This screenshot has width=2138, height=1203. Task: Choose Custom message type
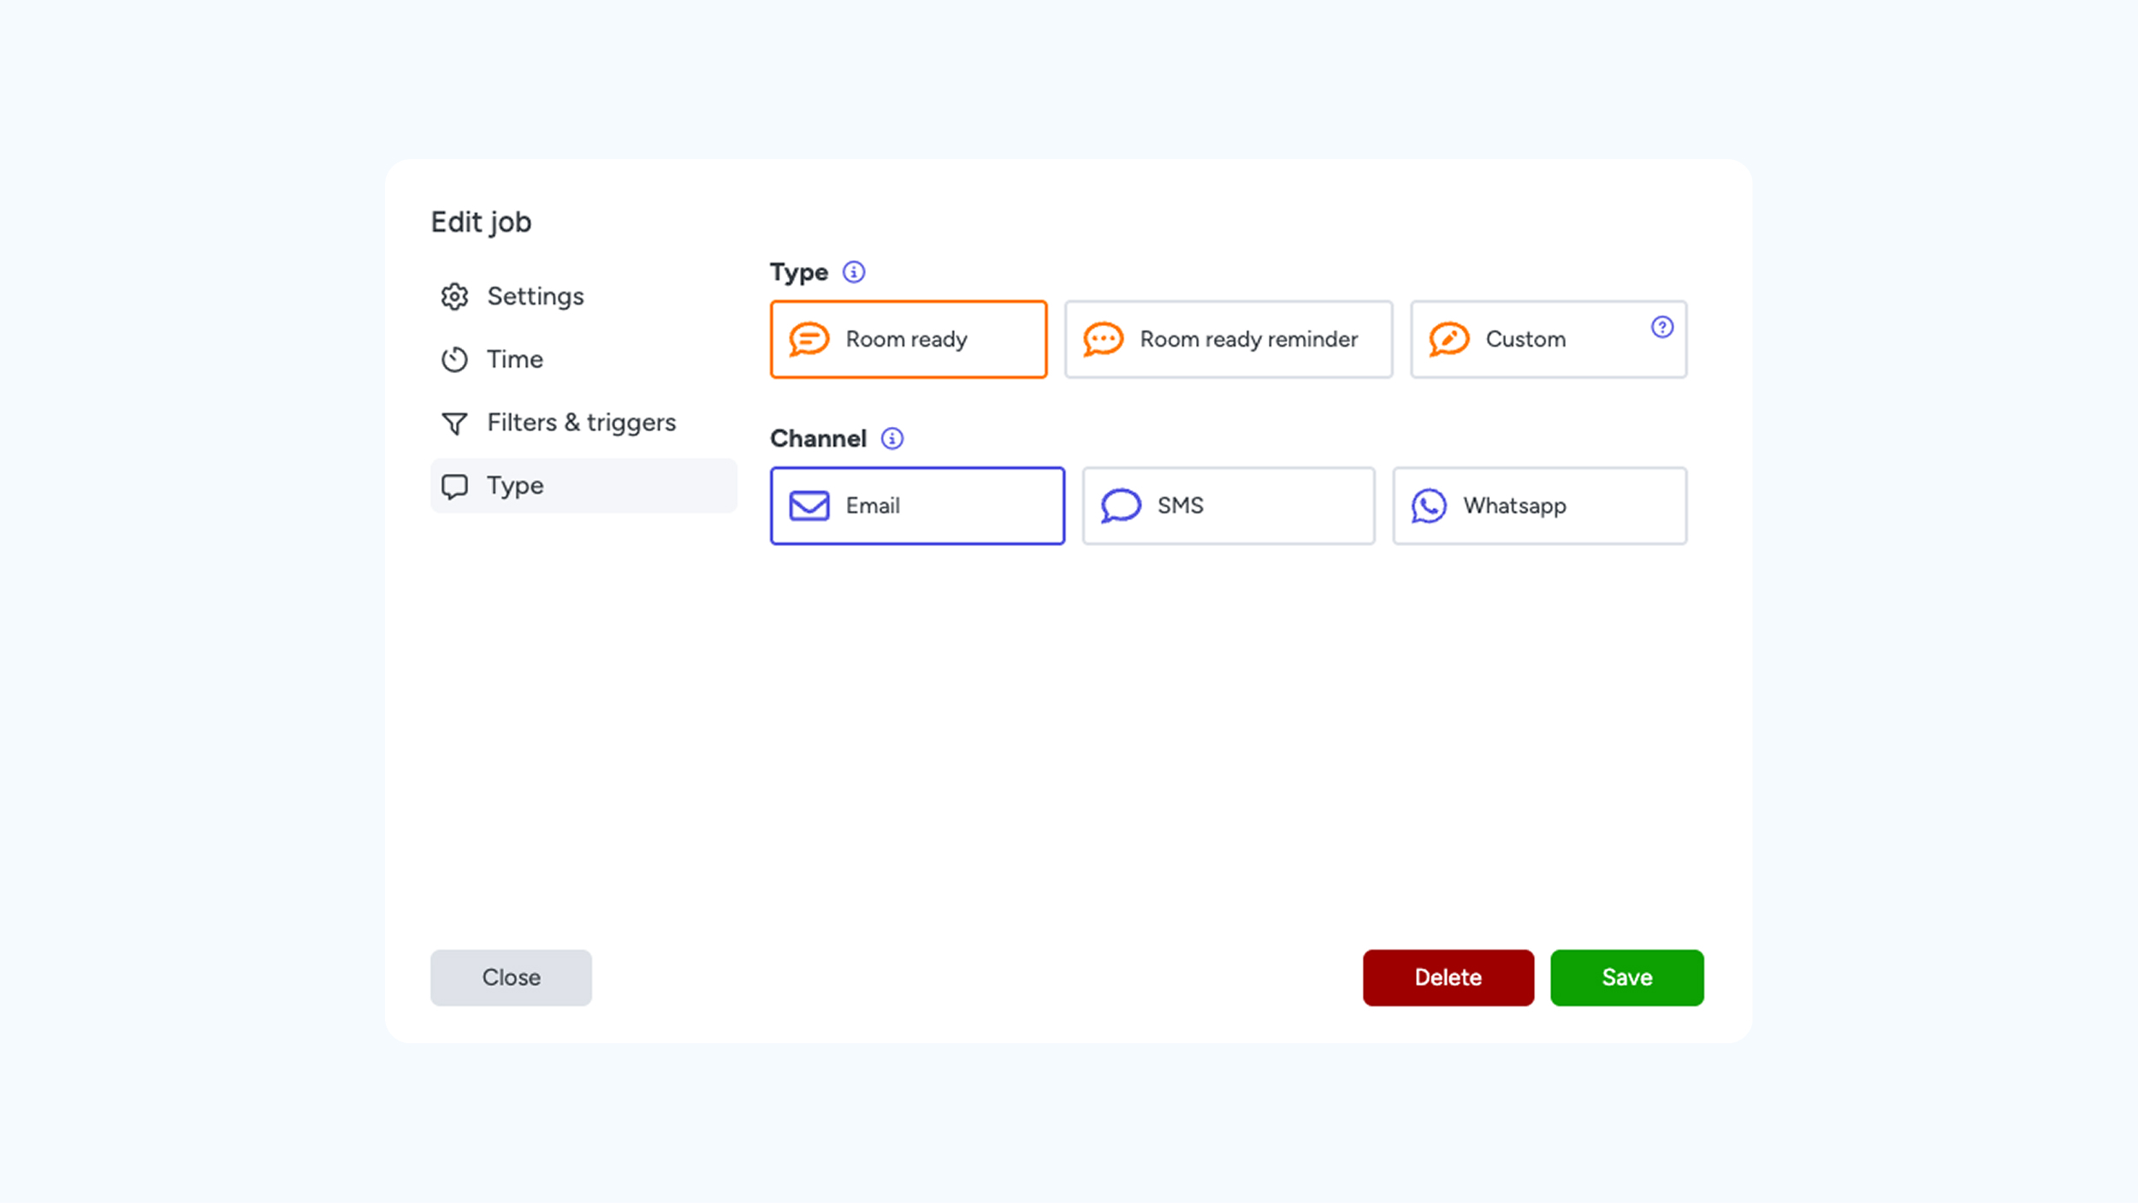(1548, 339)
